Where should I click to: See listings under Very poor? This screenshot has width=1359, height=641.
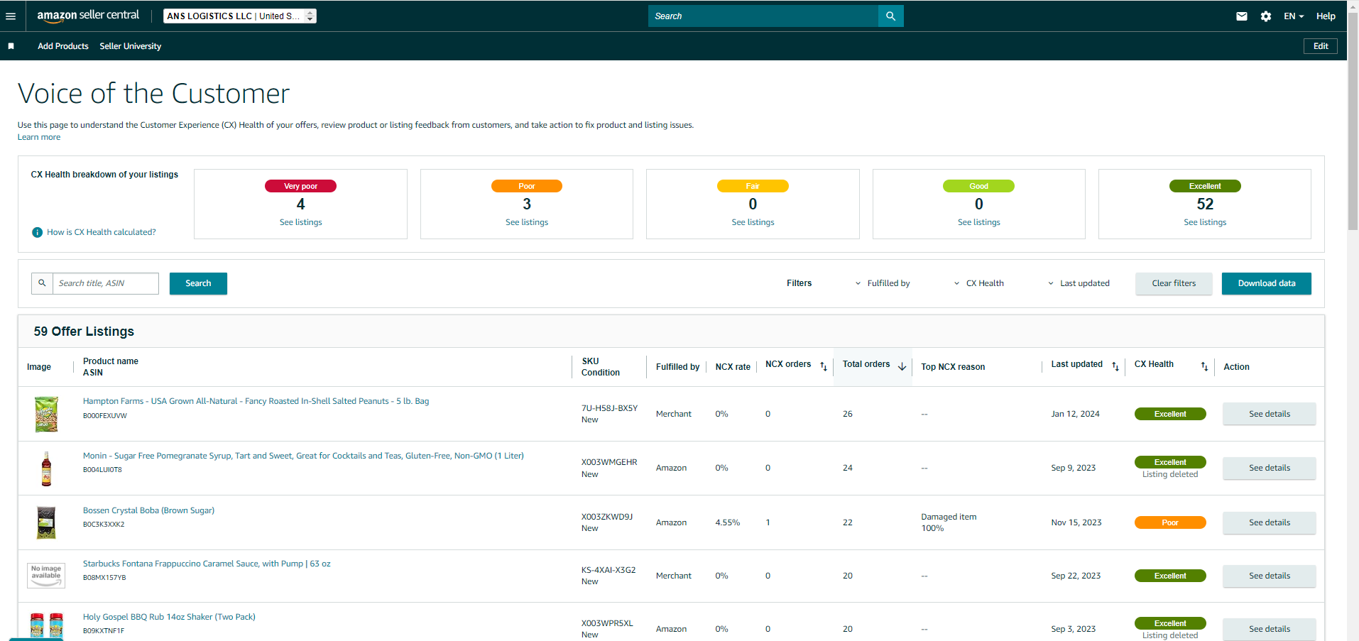301,222
